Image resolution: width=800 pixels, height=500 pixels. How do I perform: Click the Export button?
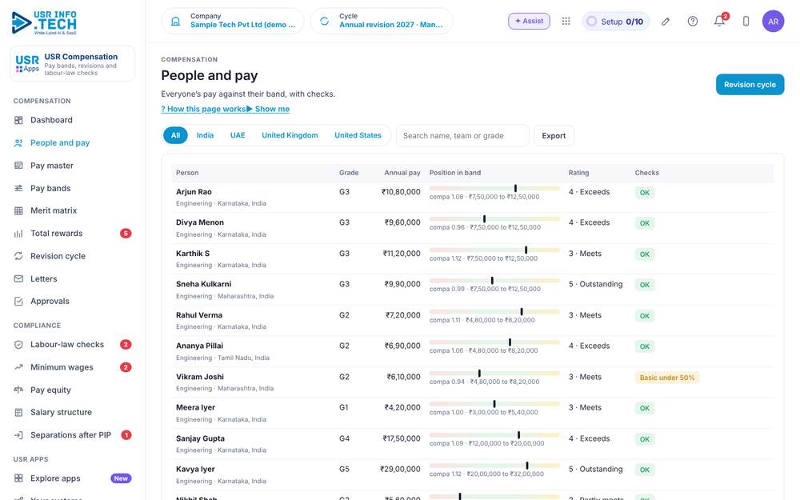coord(554,136)
